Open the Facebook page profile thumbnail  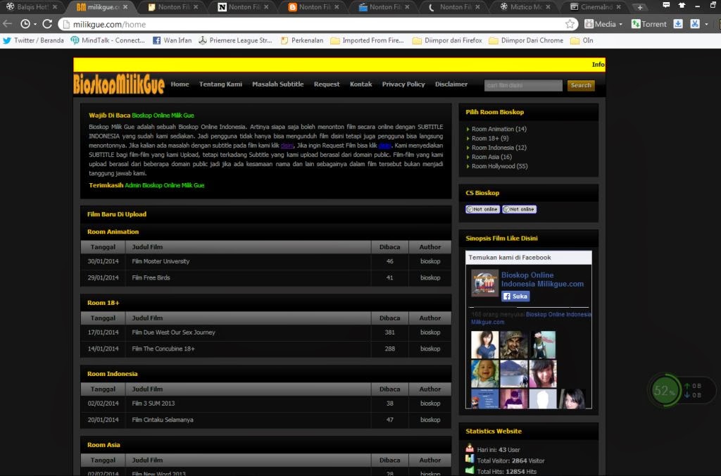(484, 283)
